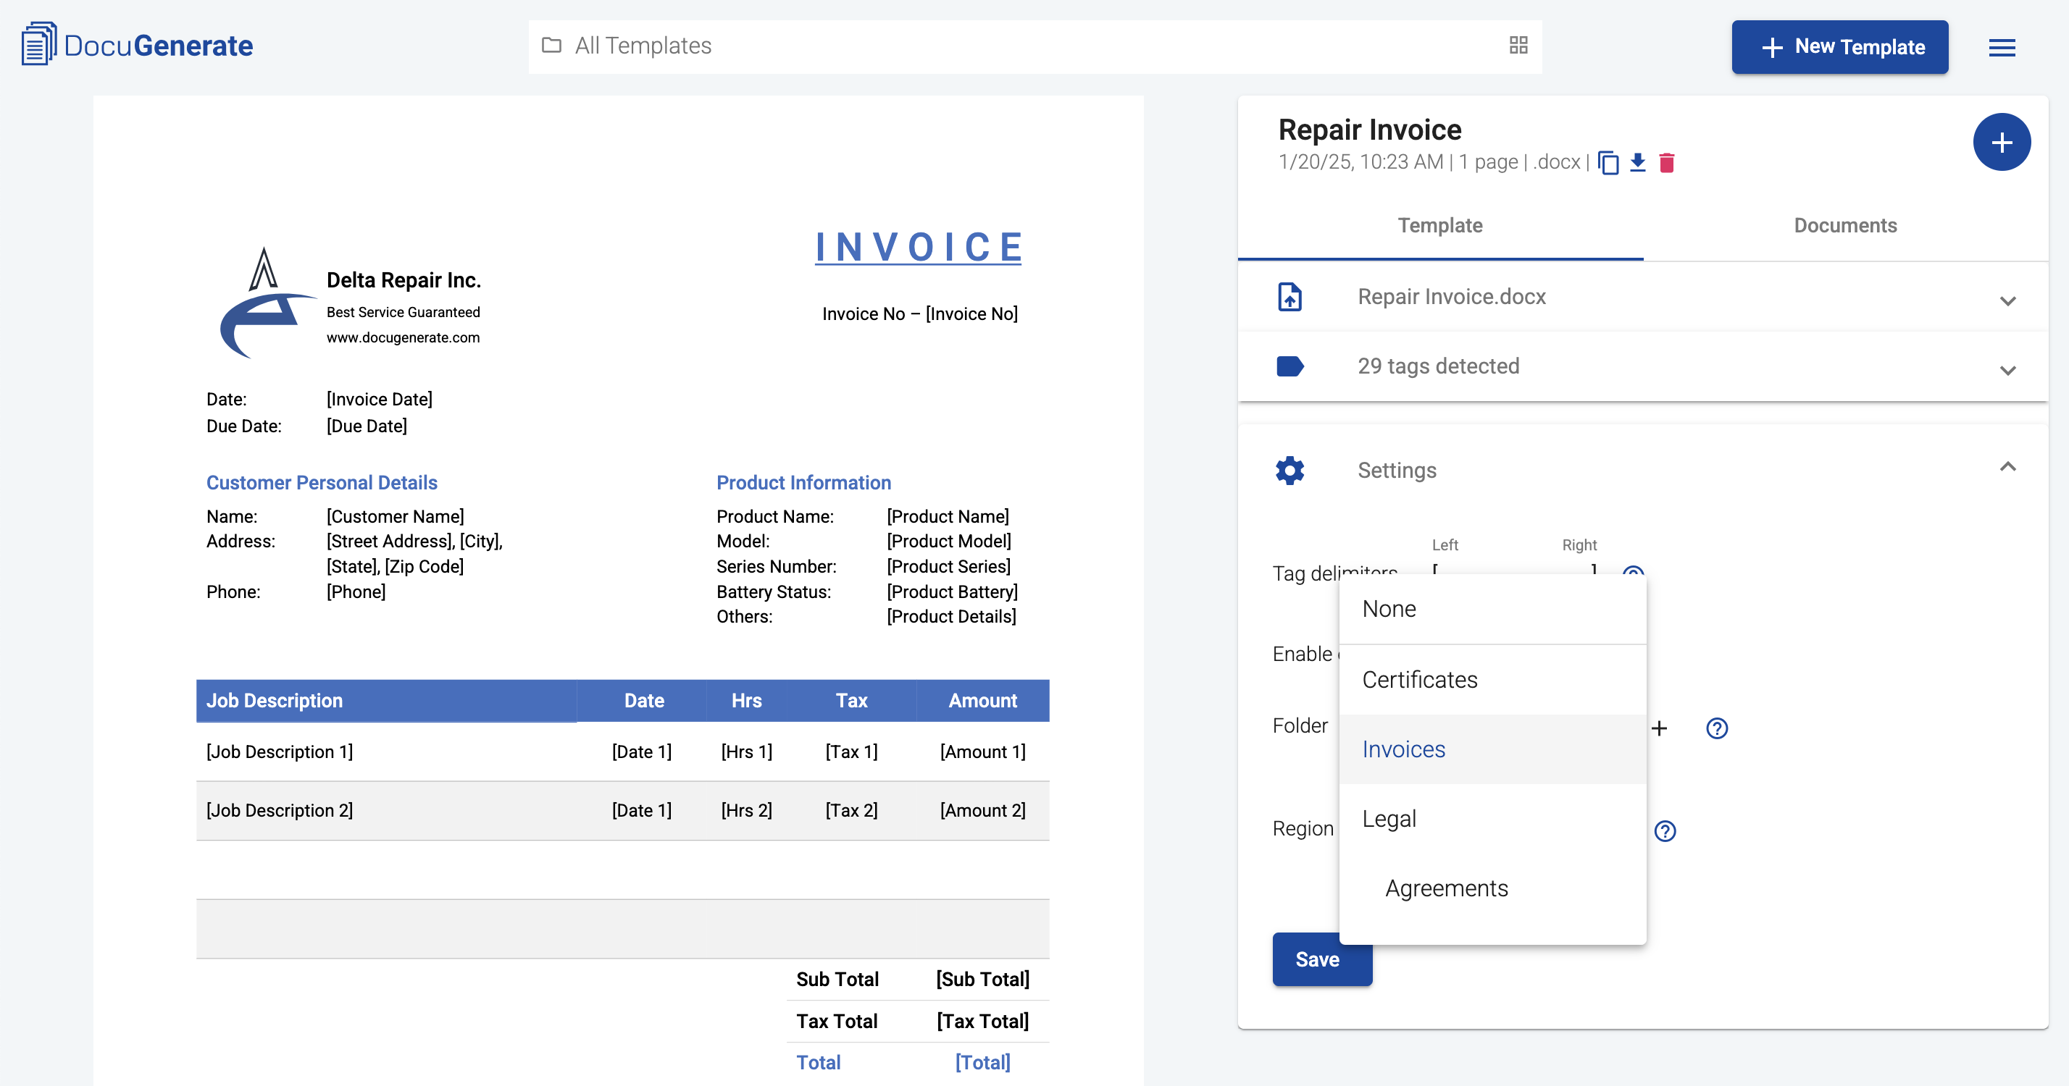2069x1086 pixels.
Task: Open help for the Region setting
Action: click(x=1665, y=830)
